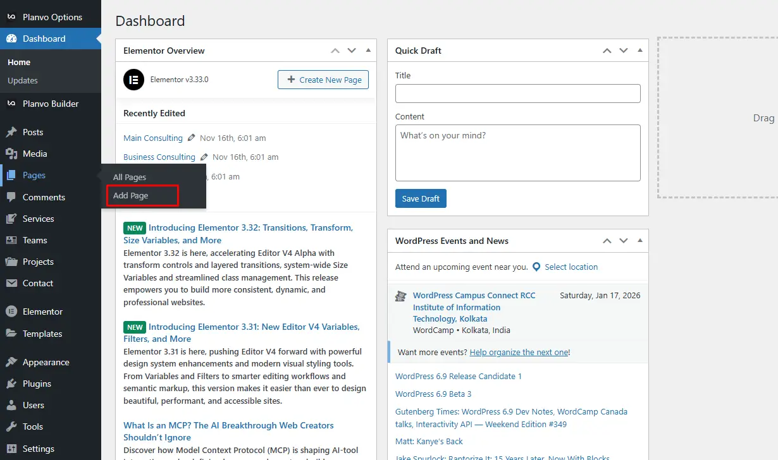Image resolution: width=778 pixels, height=460 pixels.
Task: Click the Settings icon in sidebar
Action: [11, 449]
